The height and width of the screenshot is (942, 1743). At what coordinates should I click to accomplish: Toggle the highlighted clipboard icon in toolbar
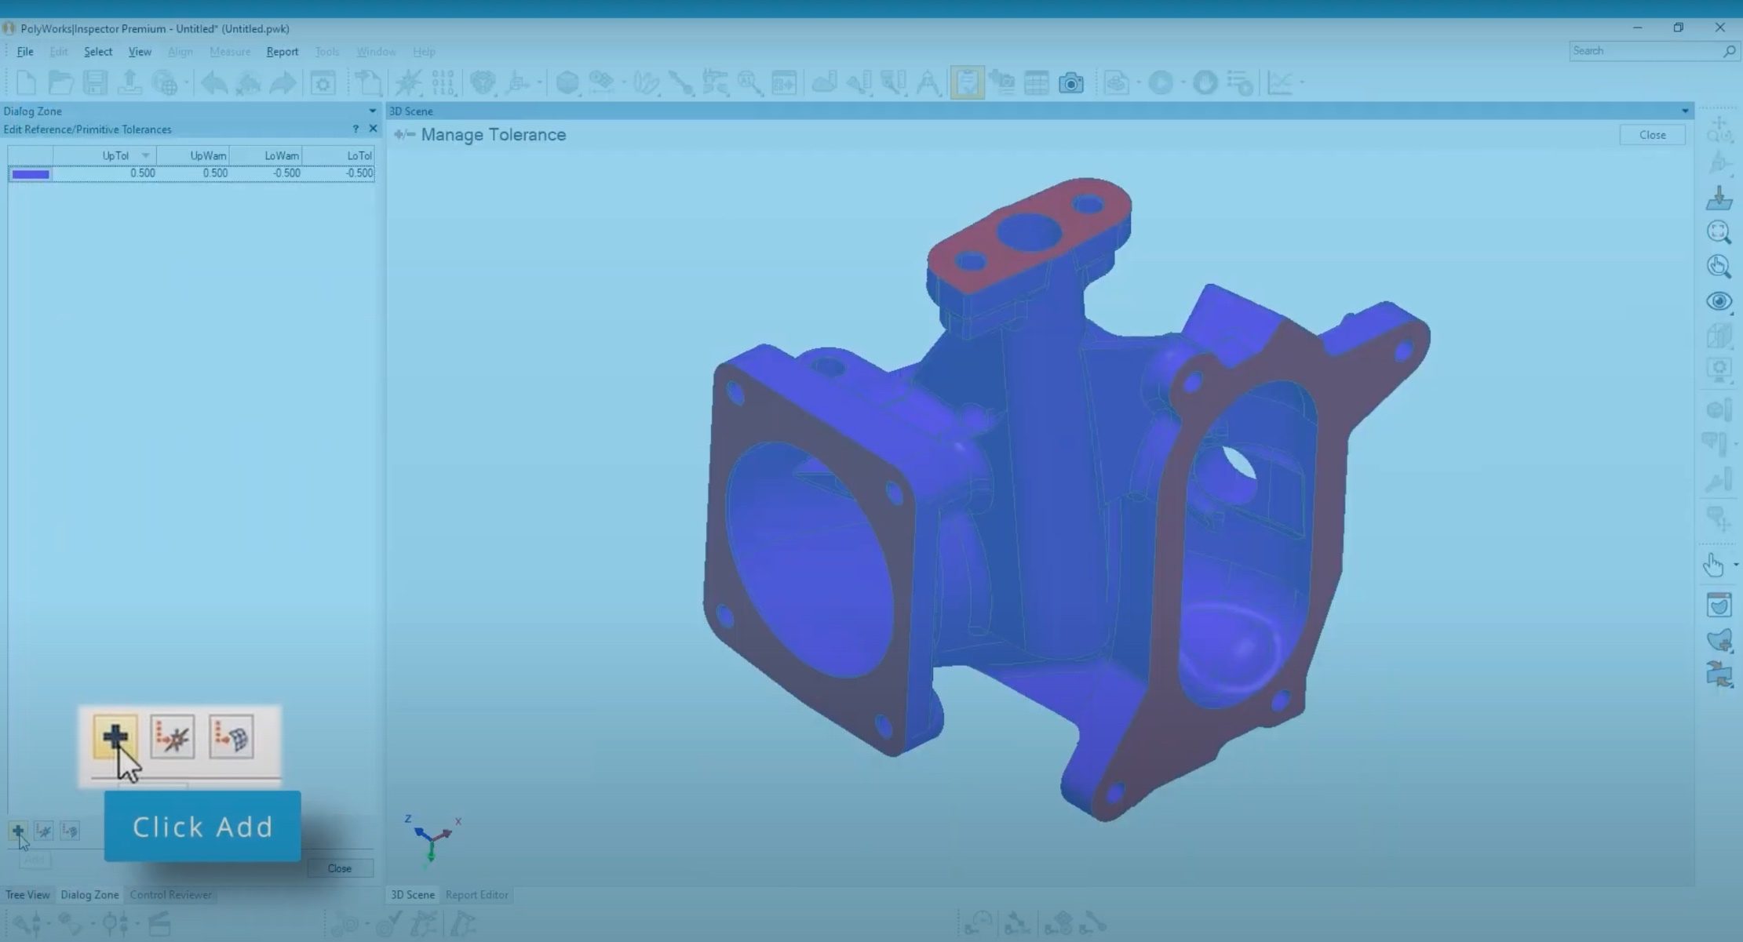(967, 82)
